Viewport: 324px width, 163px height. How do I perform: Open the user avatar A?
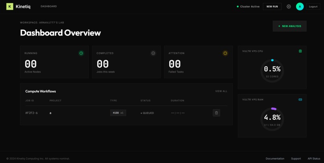300,6
